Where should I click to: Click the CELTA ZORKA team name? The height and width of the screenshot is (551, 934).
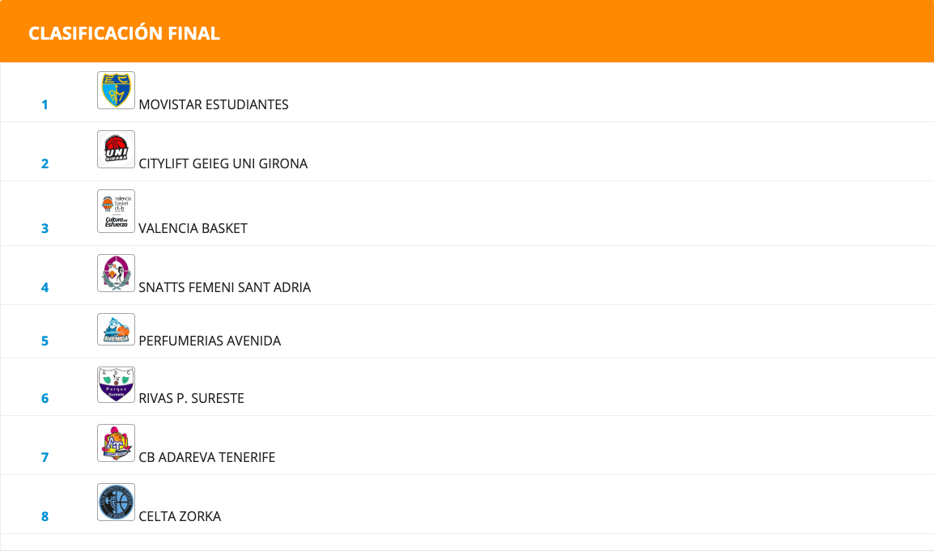click(180, 516)
